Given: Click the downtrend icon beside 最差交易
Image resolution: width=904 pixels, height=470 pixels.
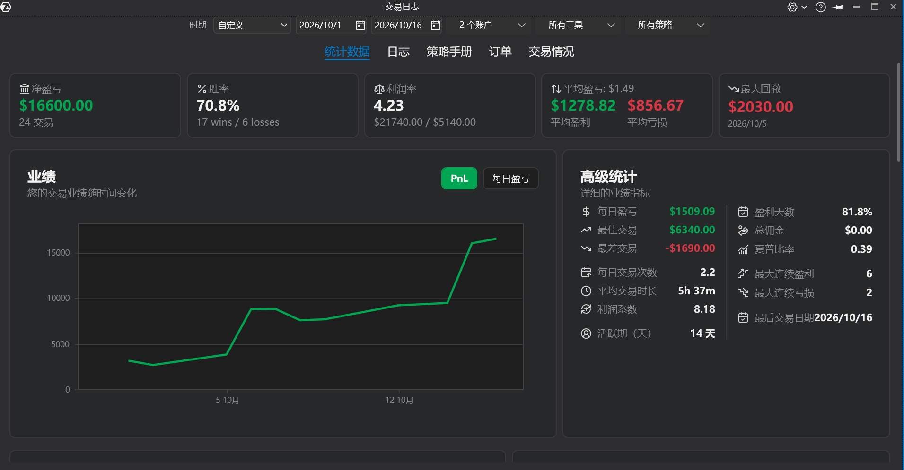Looking at the screenshot, I should coord(586,248).
